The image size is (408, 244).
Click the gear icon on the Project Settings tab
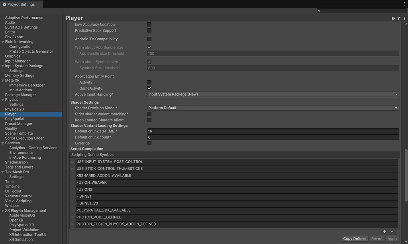(5, 4)
